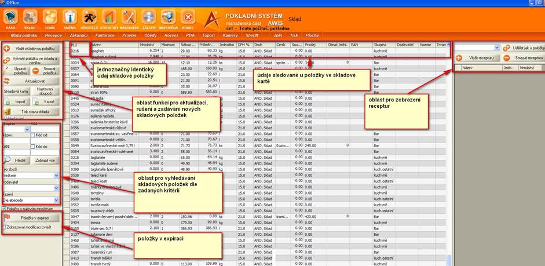This screenshot has height=266, width=545.
Task: Click the Skladová karta button
Action: 16,92
